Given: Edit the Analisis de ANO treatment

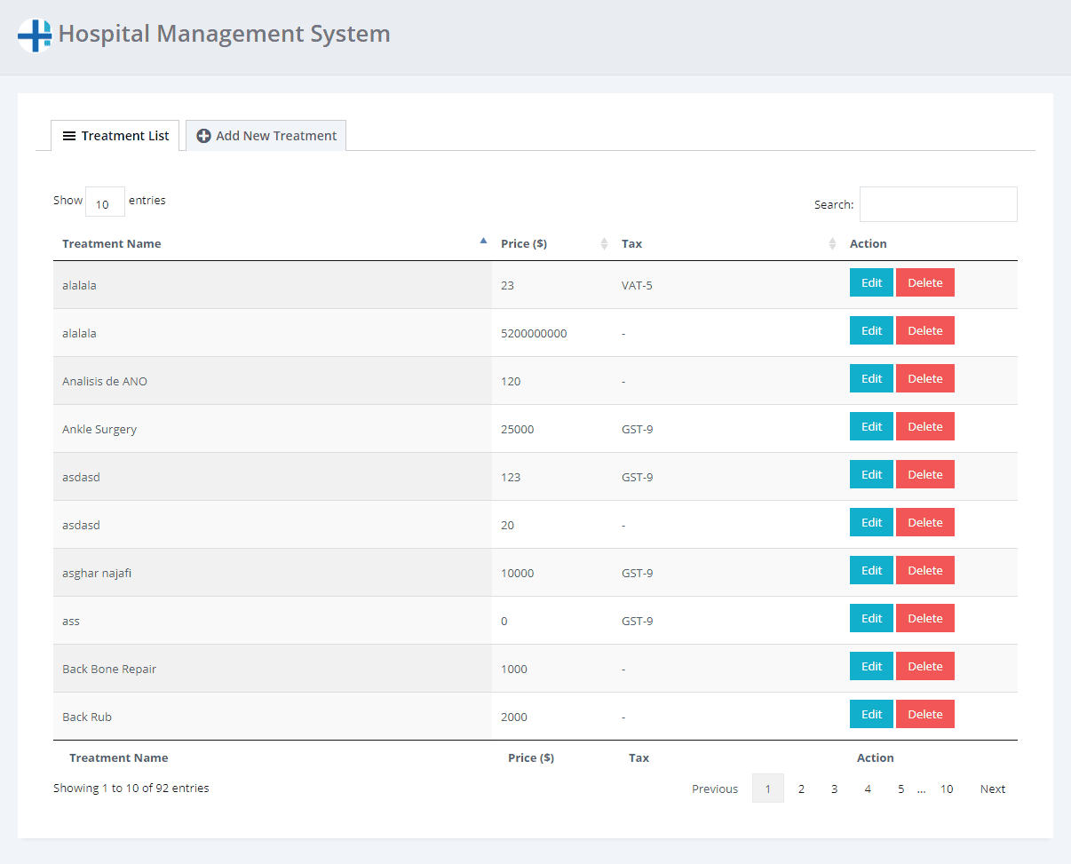Looking at the screenshot, I should tap(871, 378).
